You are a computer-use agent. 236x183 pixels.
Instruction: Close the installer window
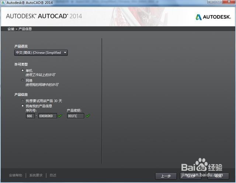[x=229, y=2]
